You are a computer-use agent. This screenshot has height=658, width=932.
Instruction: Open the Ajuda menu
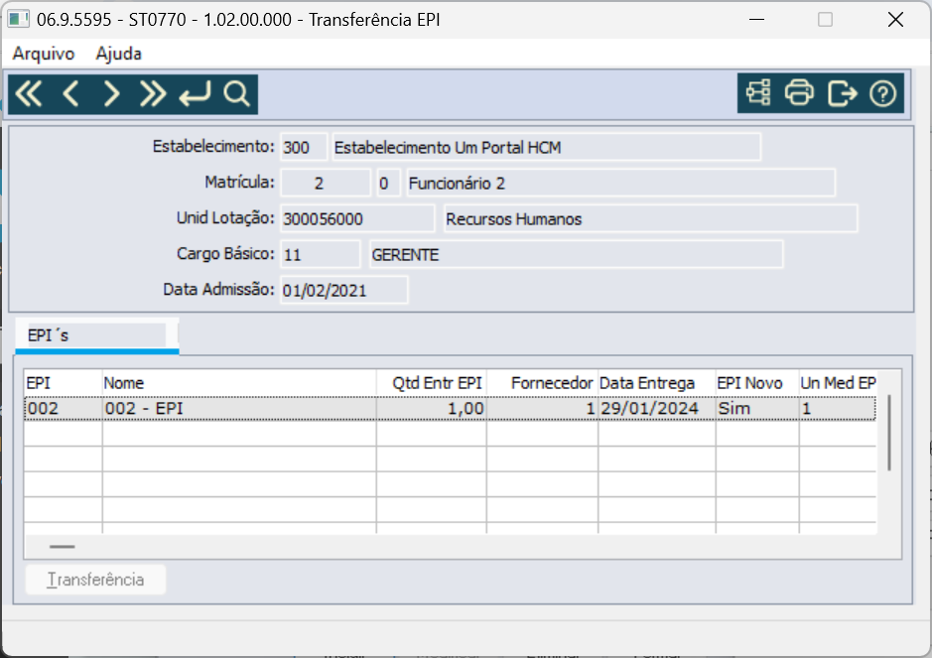[118, 54]
